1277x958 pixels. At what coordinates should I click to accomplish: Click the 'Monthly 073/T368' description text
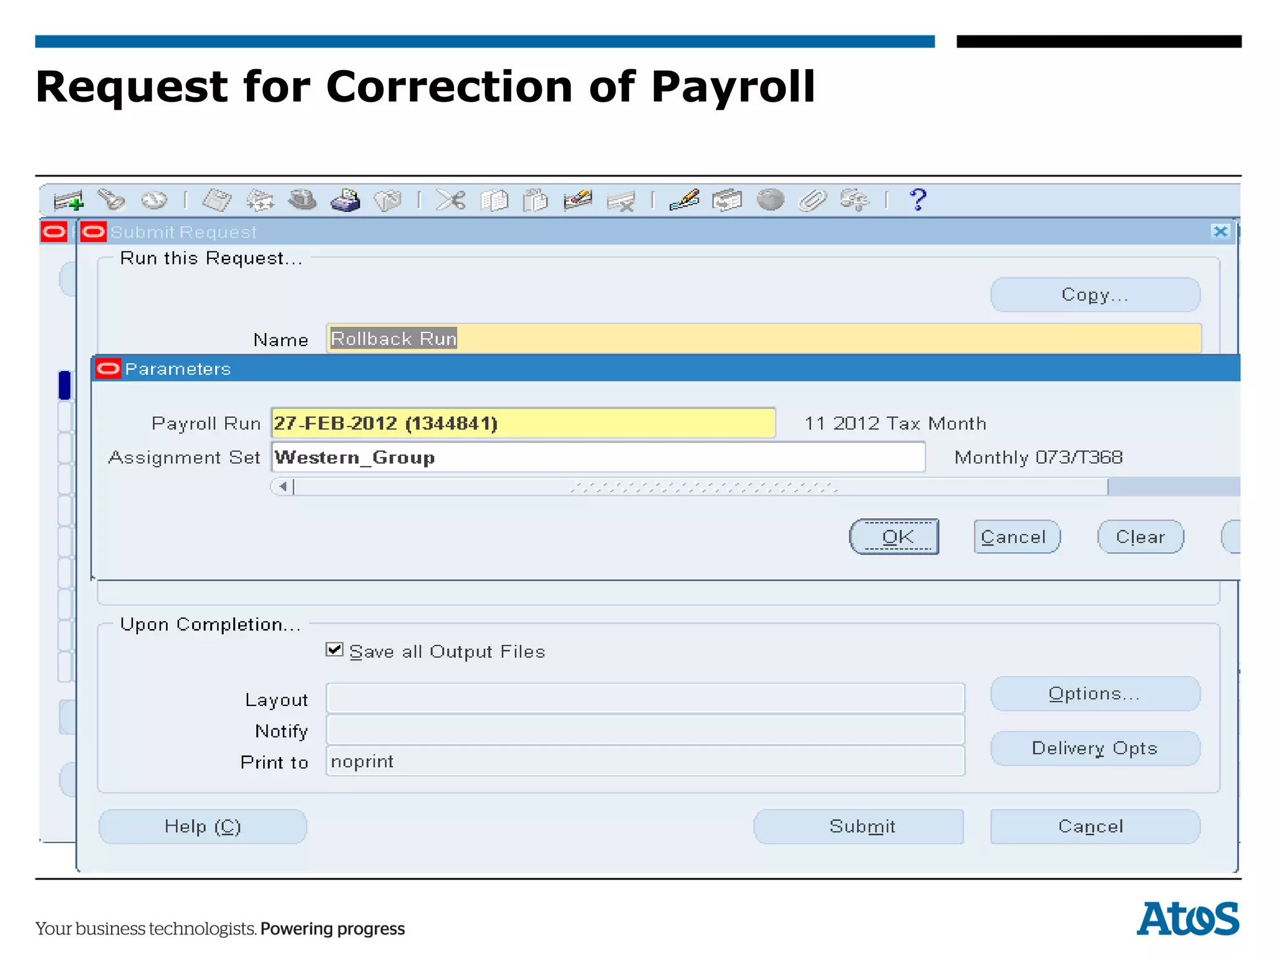point(1038,457)
